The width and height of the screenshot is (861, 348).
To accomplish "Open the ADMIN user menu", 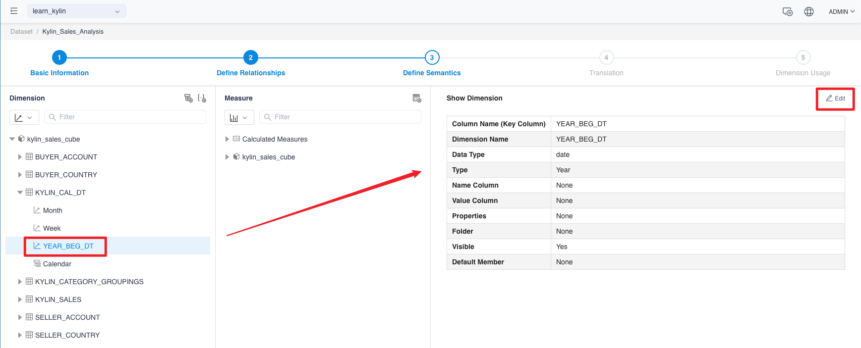I will click(x=841, y=11).
